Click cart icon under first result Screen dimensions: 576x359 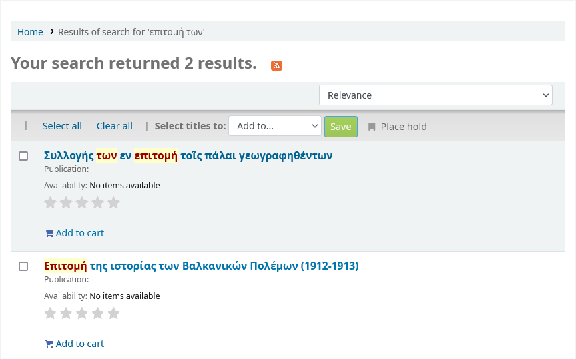click(49, 234)
